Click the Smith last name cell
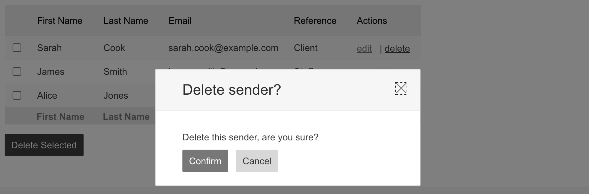This screenshot has width=589, height=194. click(115, 72)
